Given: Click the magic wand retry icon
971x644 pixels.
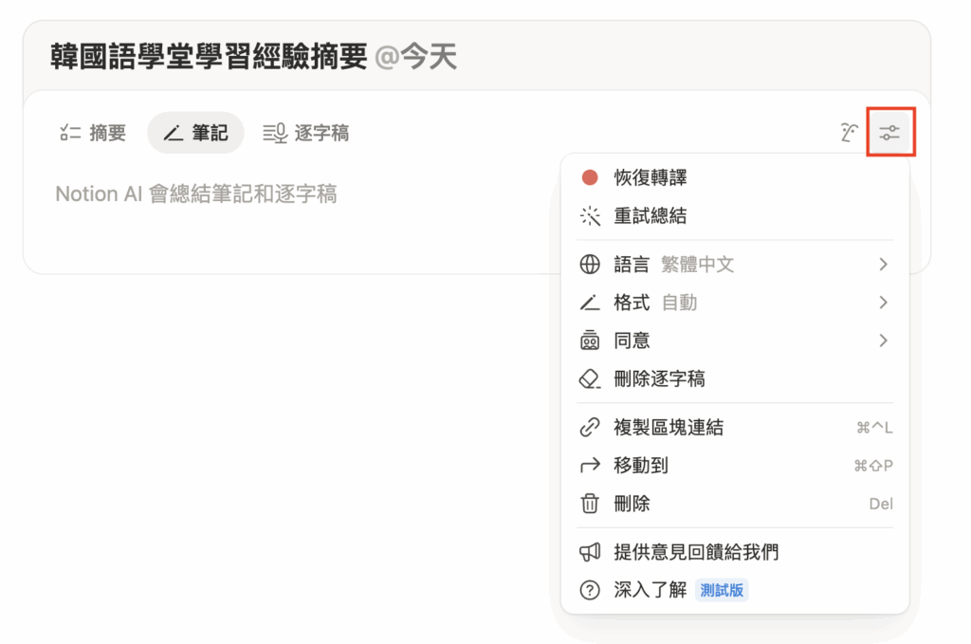Looking at the screenshot, I should pyautogui.click(x=590, y=216).
